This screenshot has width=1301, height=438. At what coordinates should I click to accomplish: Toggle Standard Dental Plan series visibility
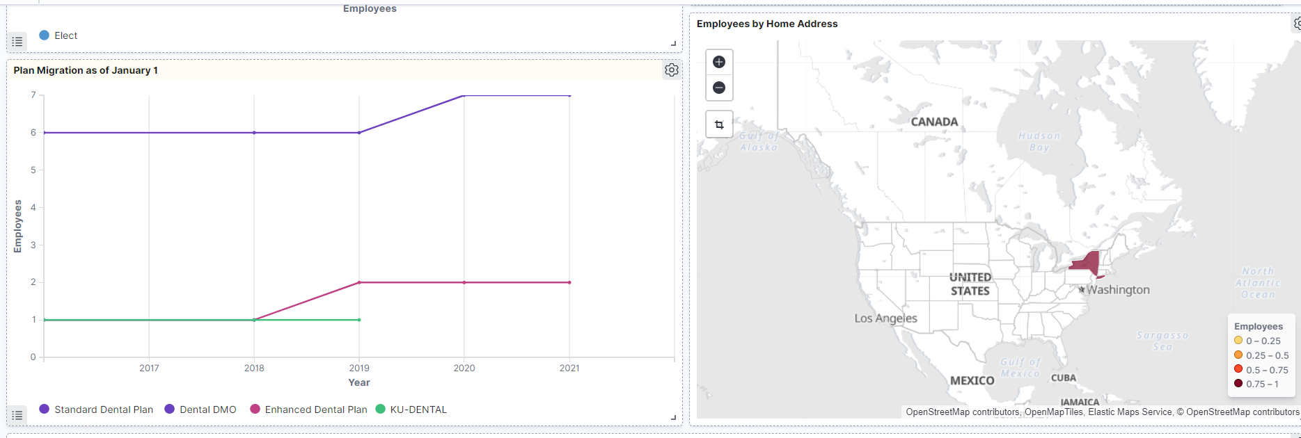[96, 409]
